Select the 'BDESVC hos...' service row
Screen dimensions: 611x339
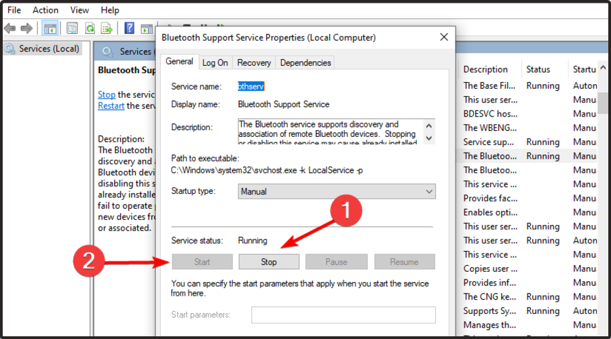(x=527, y=114)
